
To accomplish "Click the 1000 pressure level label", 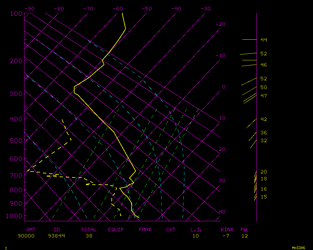I will tap(14, 216).
